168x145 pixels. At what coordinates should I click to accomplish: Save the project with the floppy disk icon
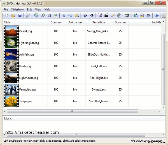click(20, 15)
